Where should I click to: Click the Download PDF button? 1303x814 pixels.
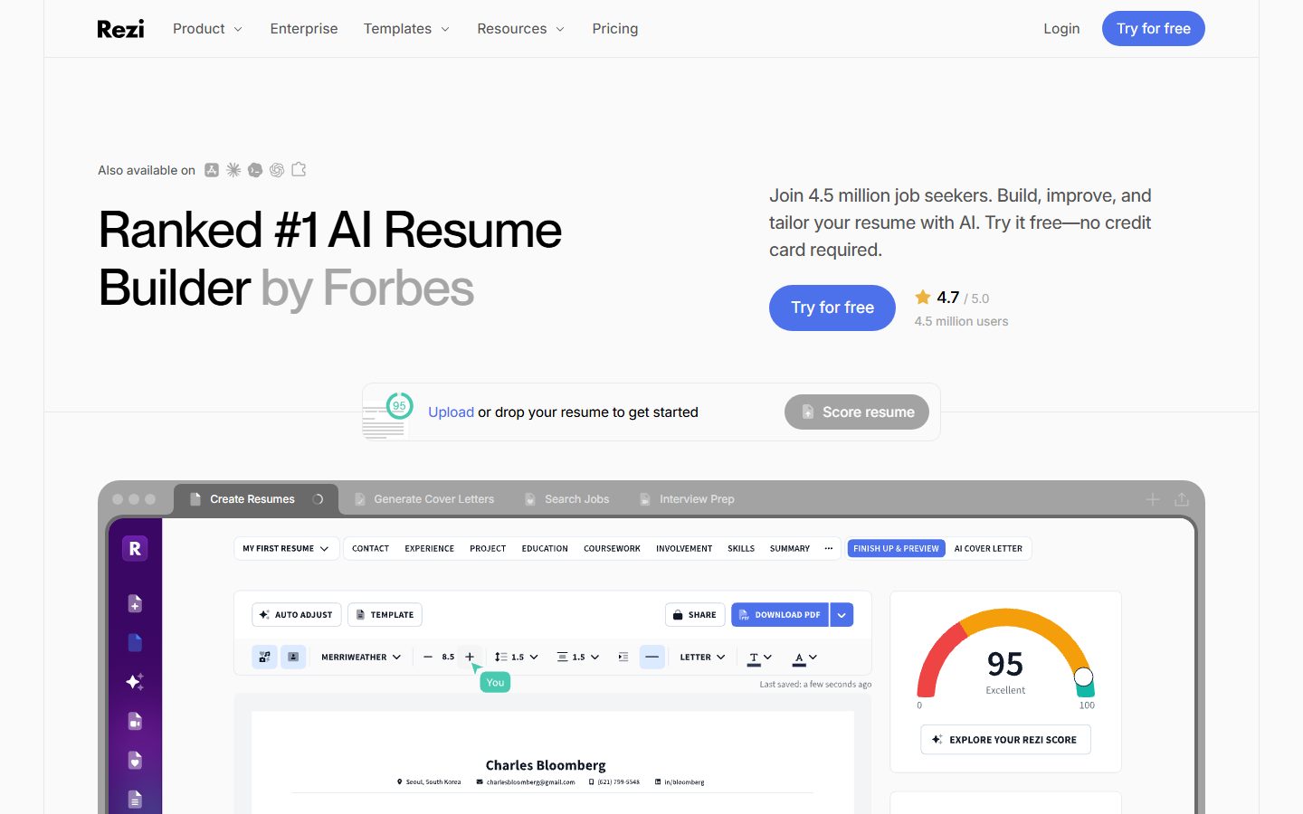coord(779,615)
